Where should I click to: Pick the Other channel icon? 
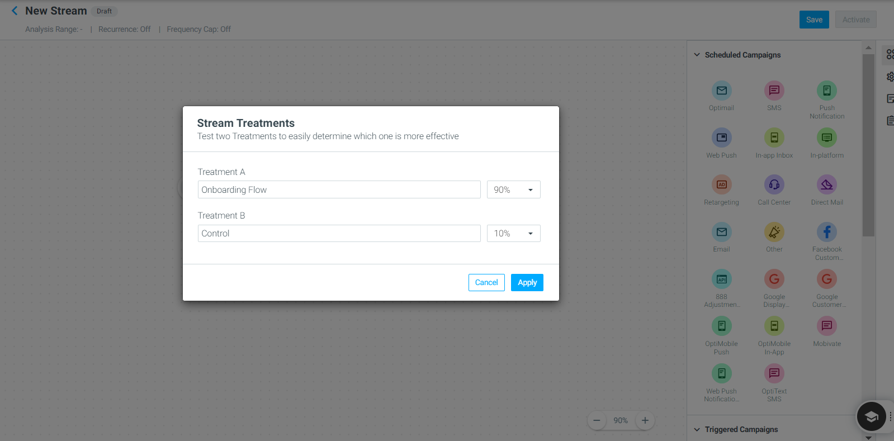point(774,232)
